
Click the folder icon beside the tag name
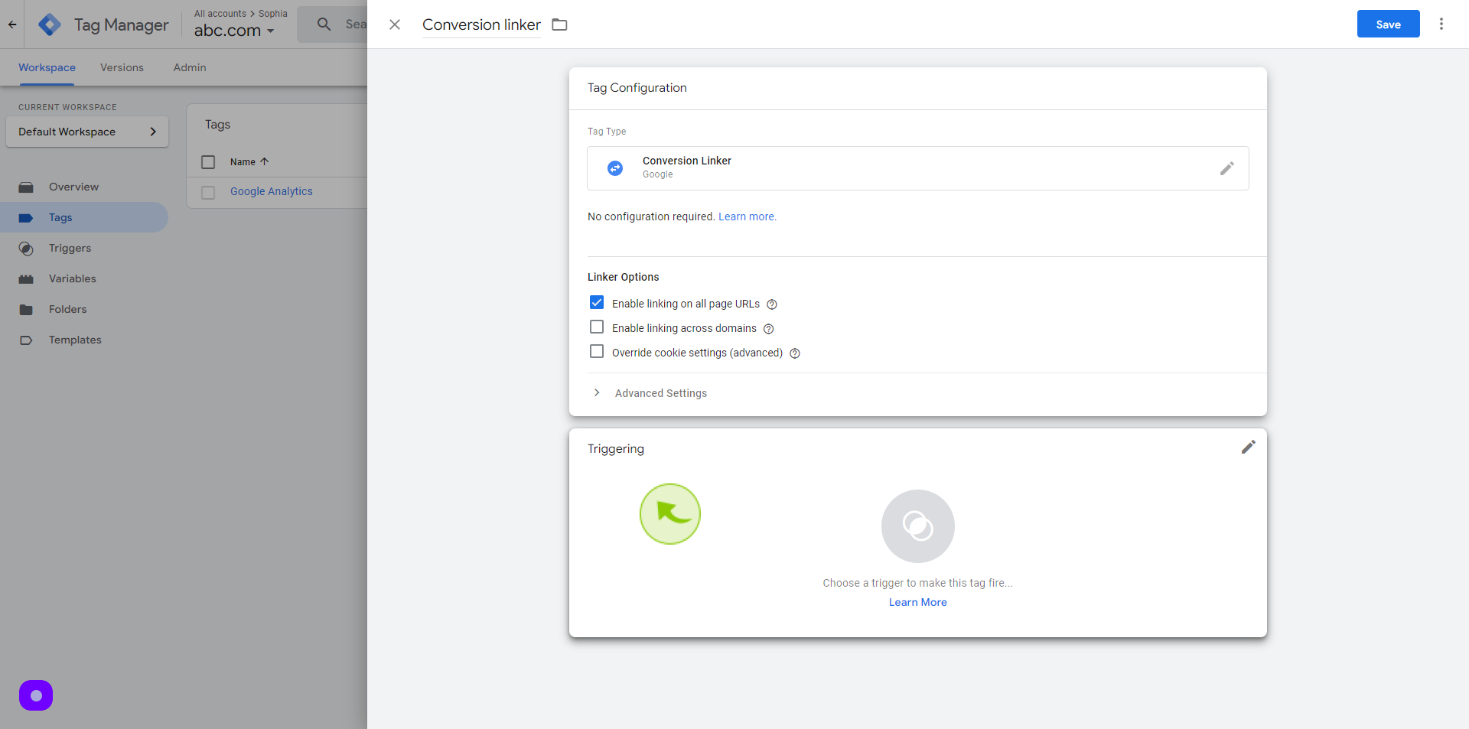pos(560,24)
